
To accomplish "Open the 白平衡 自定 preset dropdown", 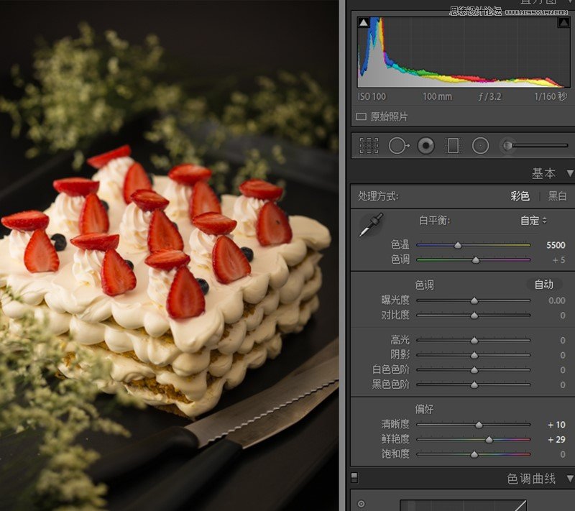I will (x=534, y=221).
